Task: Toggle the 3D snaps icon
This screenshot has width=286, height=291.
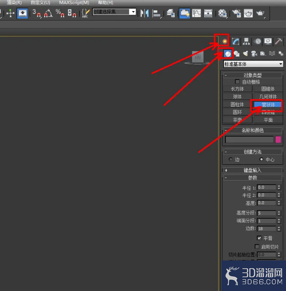Action: tap(37, 13)
